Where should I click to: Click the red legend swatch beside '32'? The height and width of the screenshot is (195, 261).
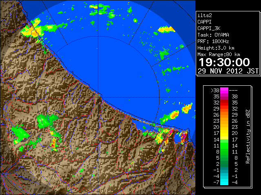click(224, 102)
